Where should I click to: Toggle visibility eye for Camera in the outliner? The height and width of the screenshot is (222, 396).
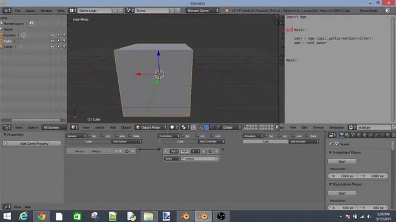(53, 35)
